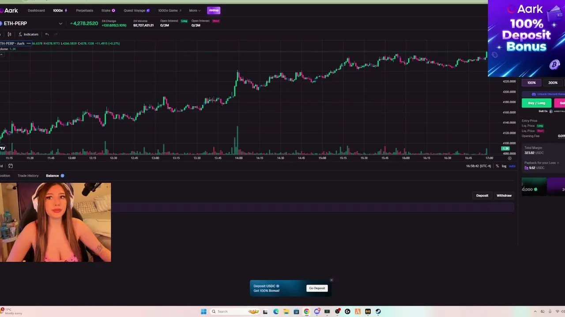The width and height of the screenshot is (565, 317).
Task: Switch to the Trade History tab
Action: coord(28,176)
